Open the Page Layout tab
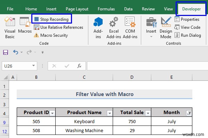Viewport: 208px width, 138px height. click(x=77, y=9)
